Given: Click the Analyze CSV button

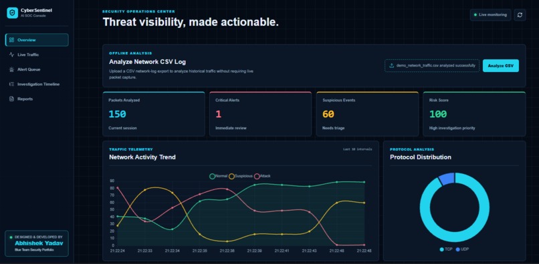Looking at the screenshot, I should click(x=500, y=65).
